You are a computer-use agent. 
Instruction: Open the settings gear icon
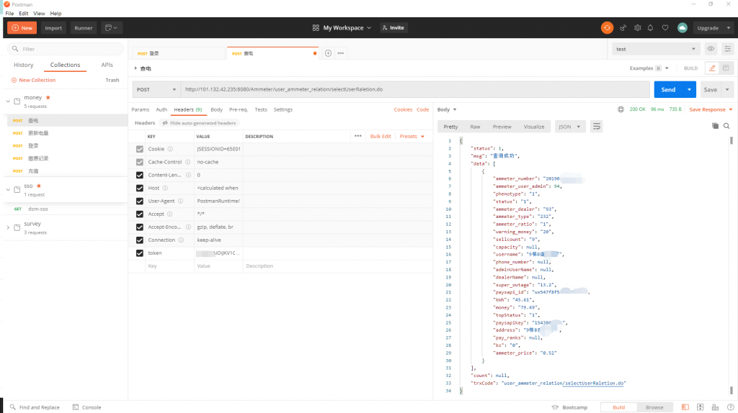click(638, 28)
